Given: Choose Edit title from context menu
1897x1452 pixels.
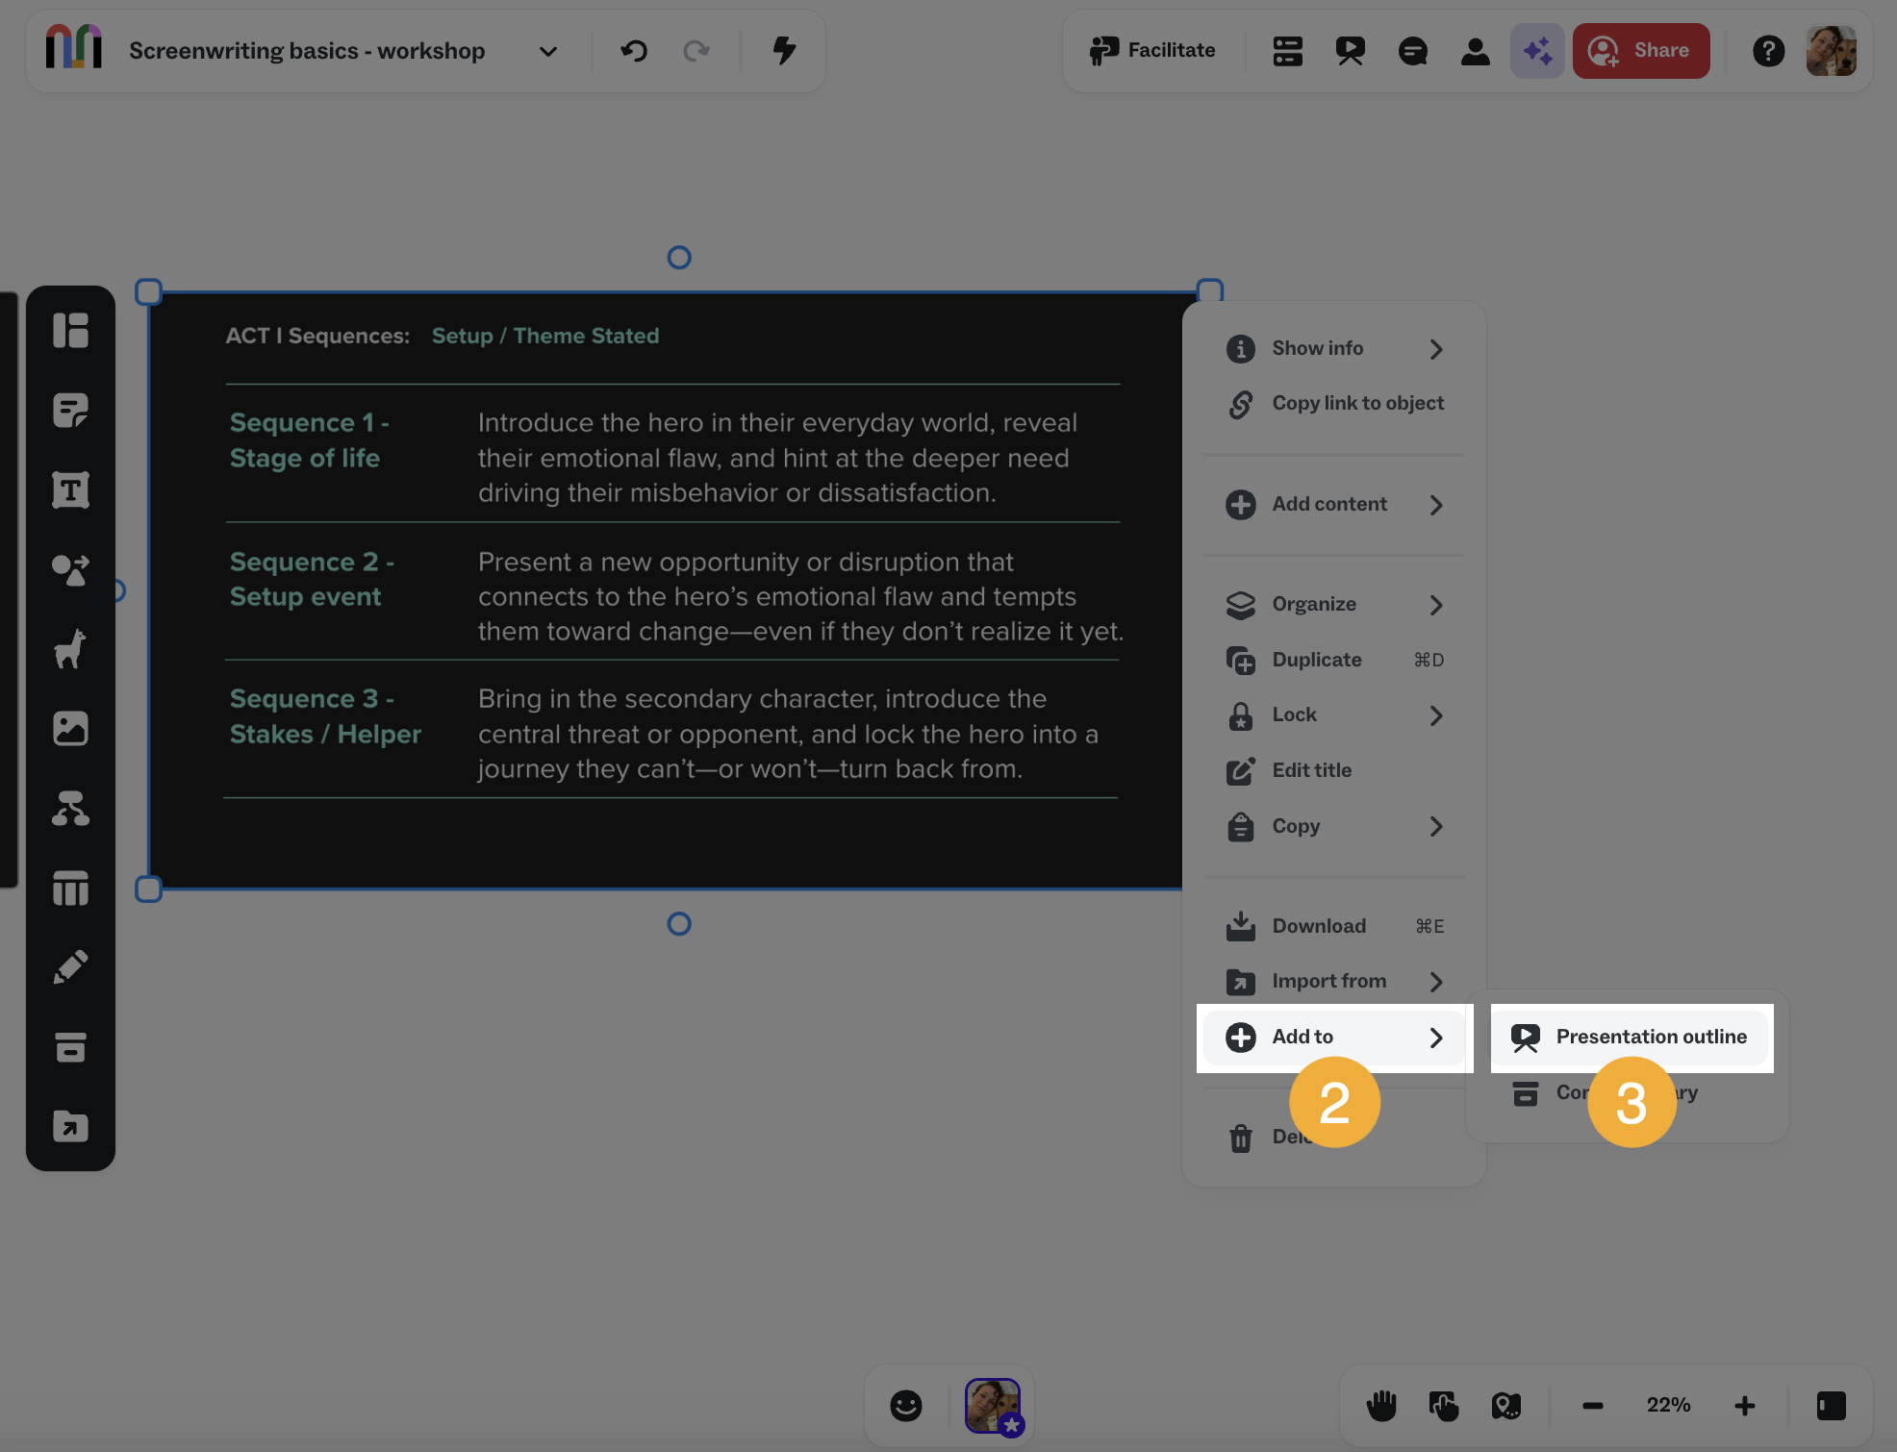Looking at the screenshot, I should coord(1333,770).
